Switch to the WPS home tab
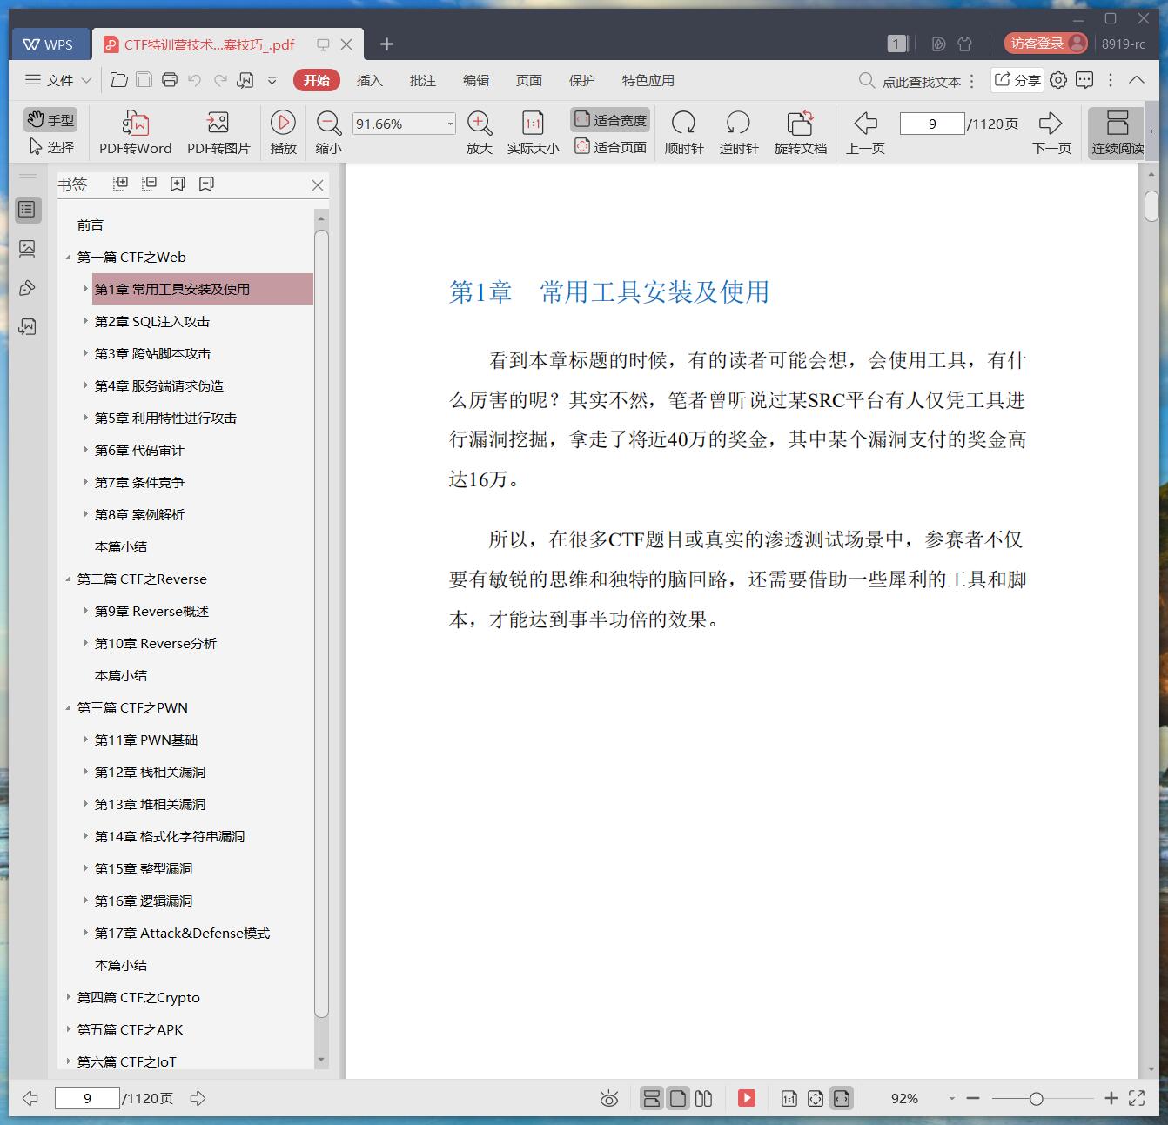The width and height of the screenshot is (1168, 1125). [49, 44]
